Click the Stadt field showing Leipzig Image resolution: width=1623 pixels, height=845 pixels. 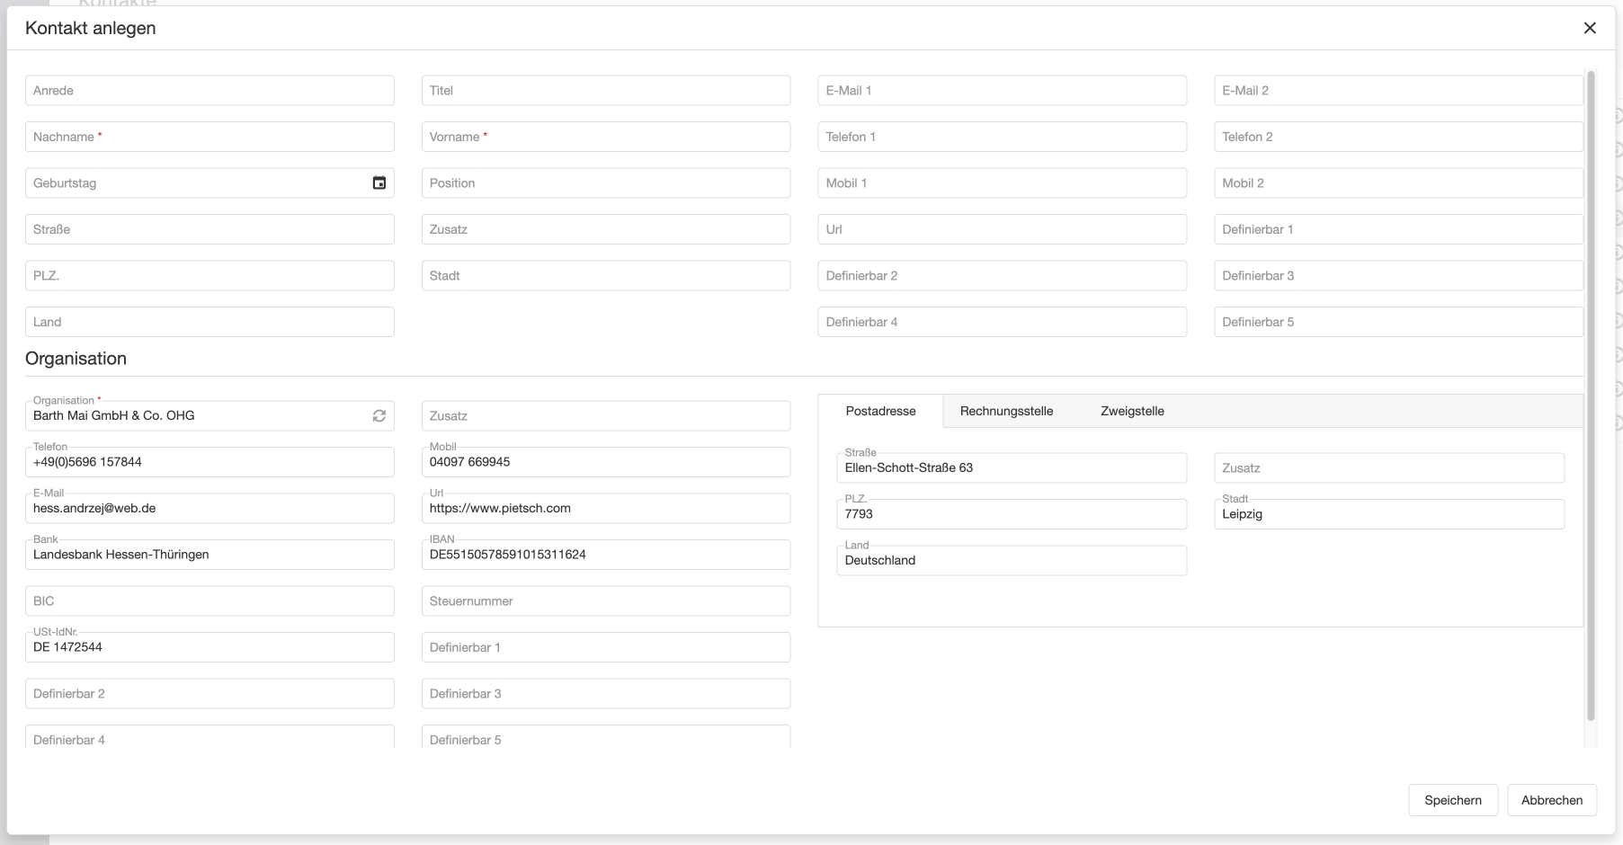click(x=1388, y=514)
